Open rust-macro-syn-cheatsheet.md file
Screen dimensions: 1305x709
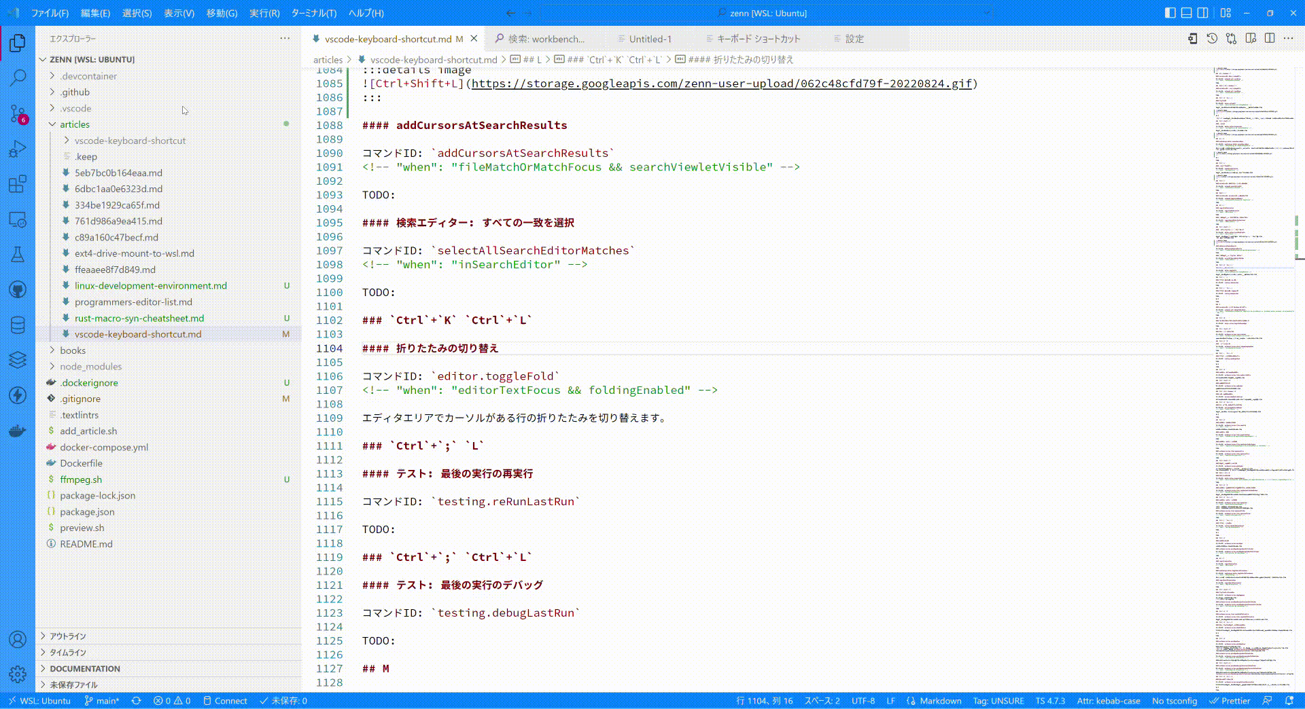(x=139, y=319)
